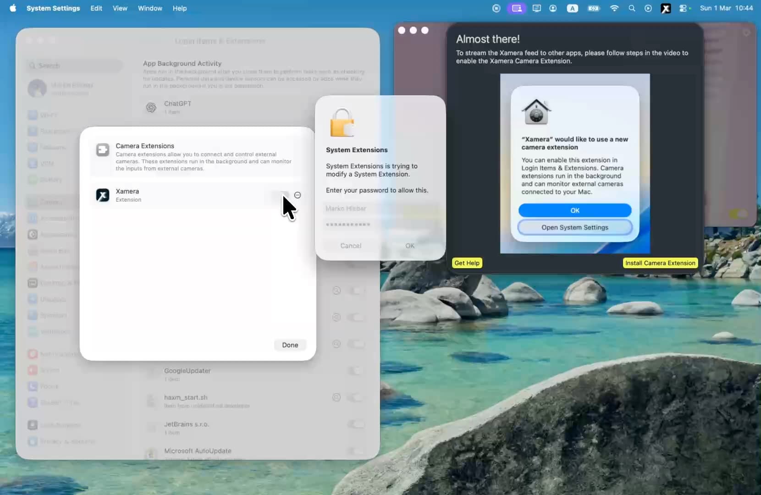Image resolution: width=761 pixels, height=495 pixels.
Task: Toggle background activity for JetBrains s.r.o.
Action: tap(356, 424)
